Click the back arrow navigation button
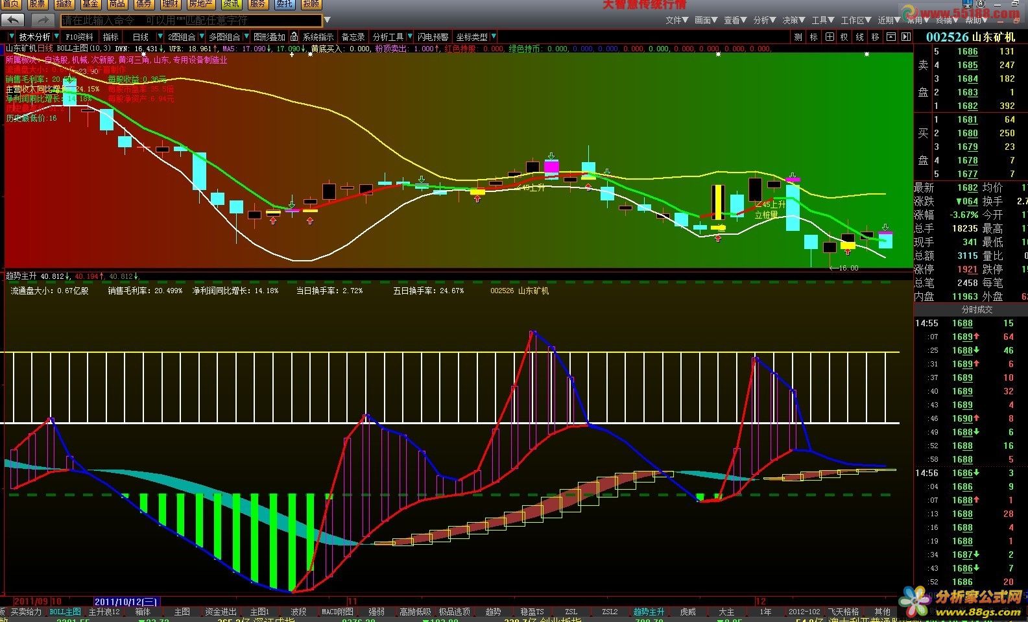1028x622 pixels. 13,21
